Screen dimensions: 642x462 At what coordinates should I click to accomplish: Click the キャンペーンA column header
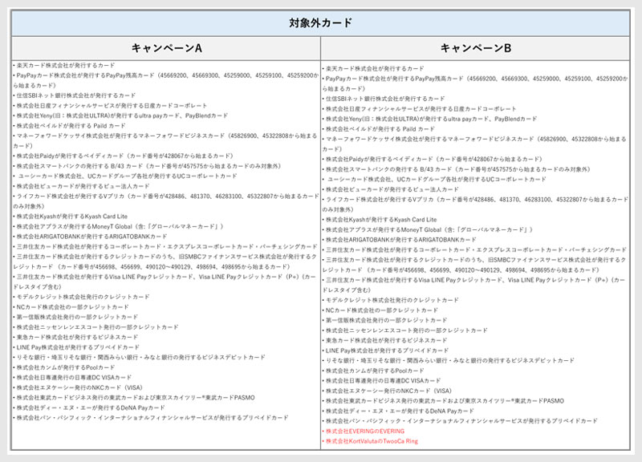[x=166, y=48]
